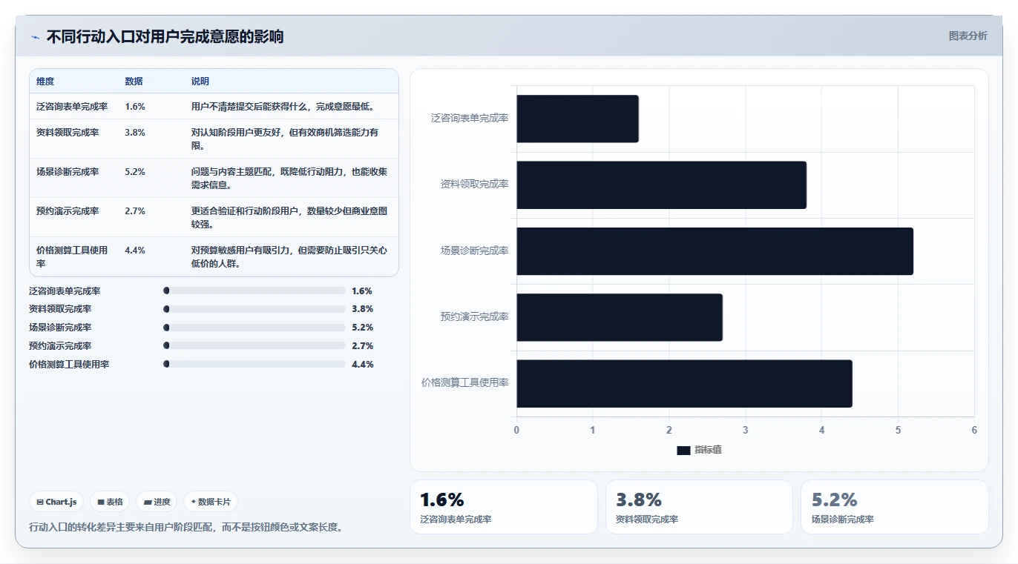Open the 5.2% 场景诊断完成率 data card

point(894,507)
